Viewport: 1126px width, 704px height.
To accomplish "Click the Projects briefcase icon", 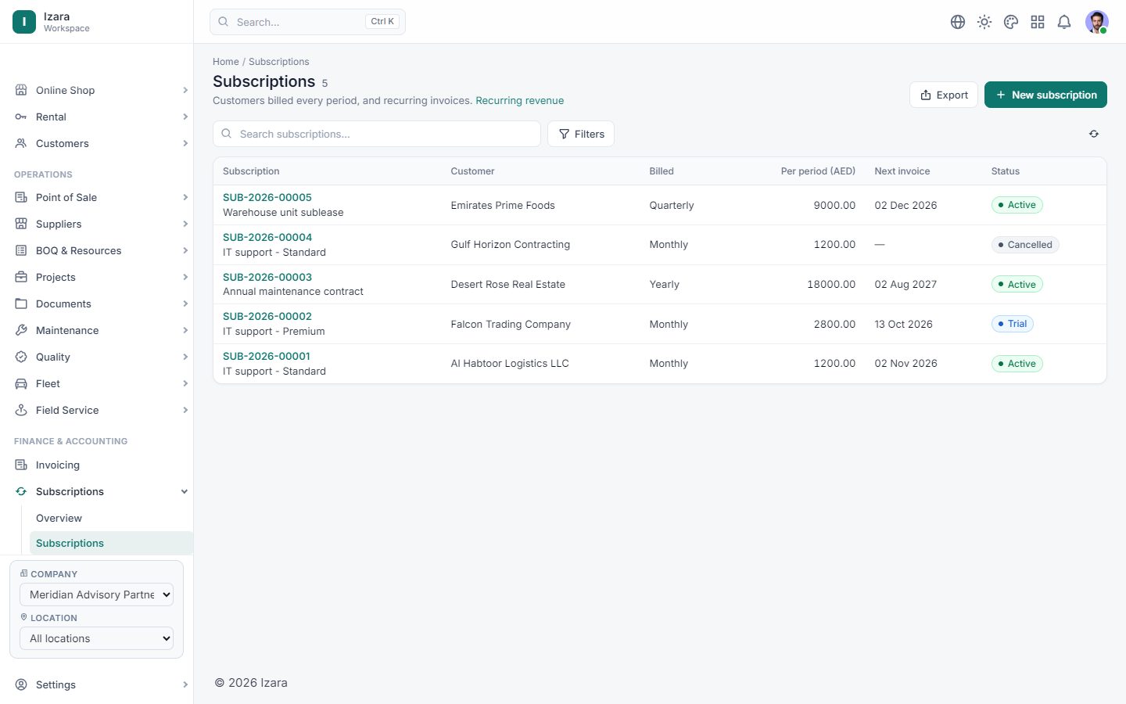I will pos(21,277).
